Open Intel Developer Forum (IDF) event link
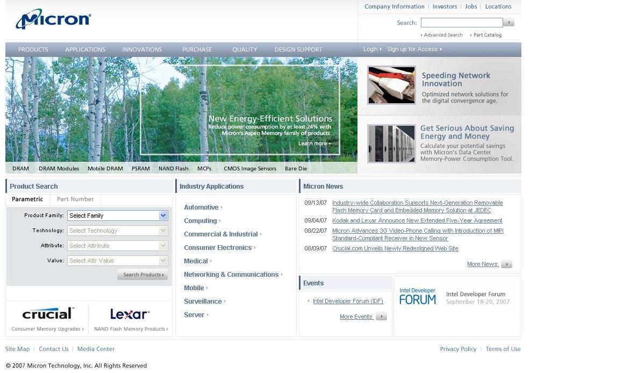Image resolution: width=637 pixels, height=373 pixels. [348, 301]
